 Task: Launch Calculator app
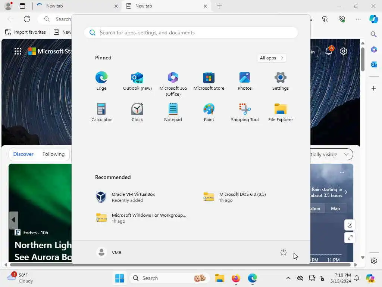pyautogui.click(x=101, y=112)
